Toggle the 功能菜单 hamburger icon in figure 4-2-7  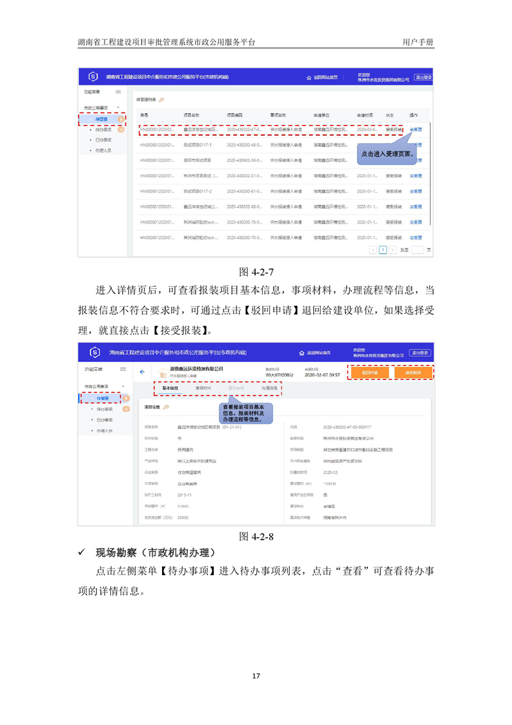pyautogui.click(x=118, y=92)
